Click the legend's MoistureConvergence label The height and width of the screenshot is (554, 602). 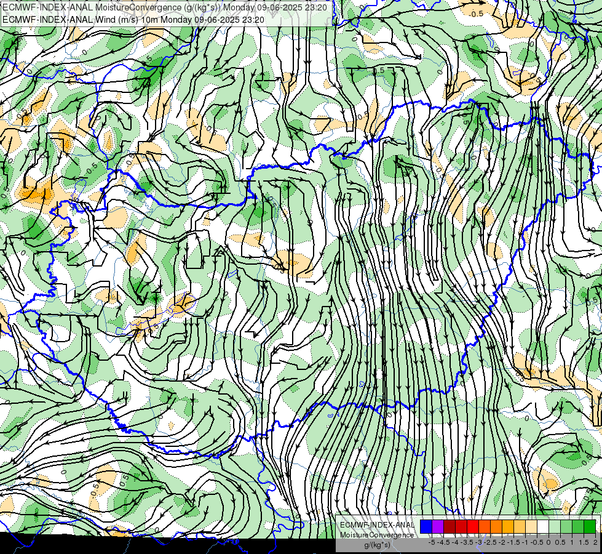click(x=377, y=535)
